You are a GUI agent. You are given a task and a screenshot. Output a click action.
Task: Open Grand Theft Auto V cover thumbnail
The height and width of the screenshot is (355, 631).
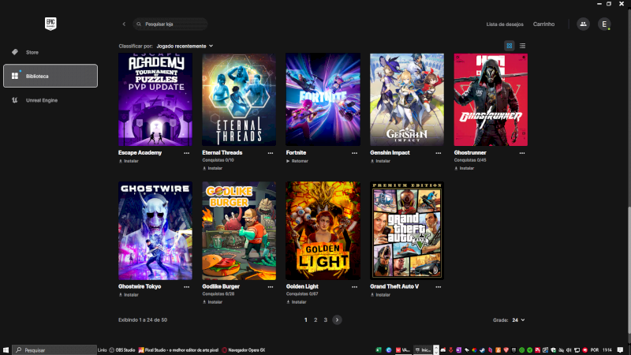point(407,230)
